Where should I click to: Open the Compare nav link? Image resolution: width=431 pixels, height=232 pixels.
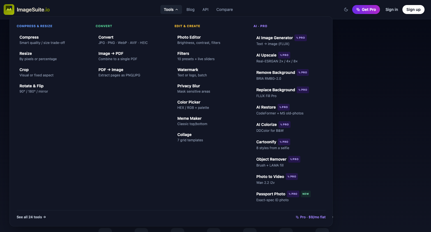225,10
